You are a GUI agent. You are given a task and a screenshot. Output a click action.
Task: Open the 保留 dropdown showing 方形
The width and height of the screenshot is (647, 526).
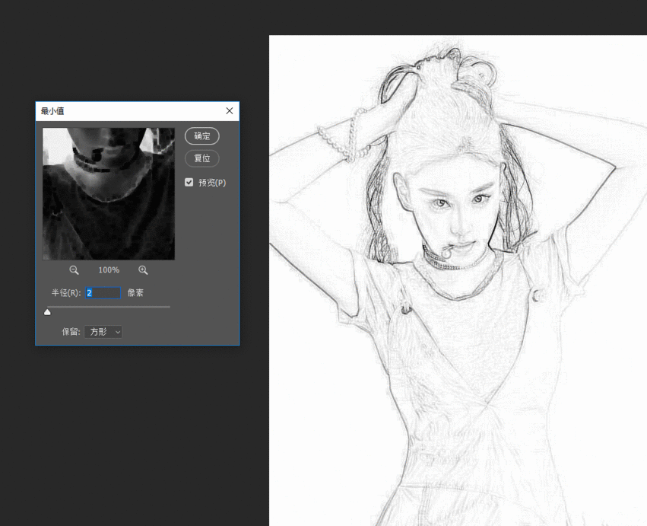(103, 332)
